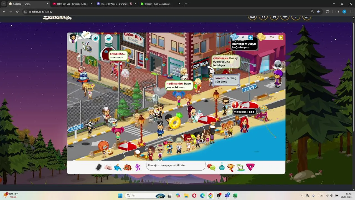Open the Chrome three-dot menu
The height and width of the screenshot is (200, 355).
point(351,12)
